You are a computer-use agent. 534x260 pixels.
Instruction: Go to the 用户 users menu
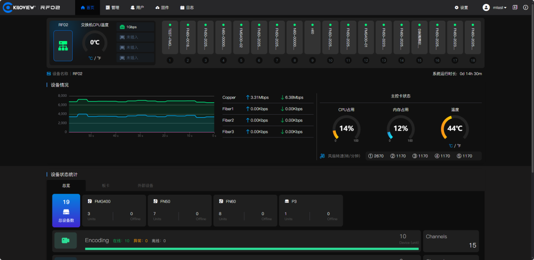pyautogui.click(x=137, y=7)
